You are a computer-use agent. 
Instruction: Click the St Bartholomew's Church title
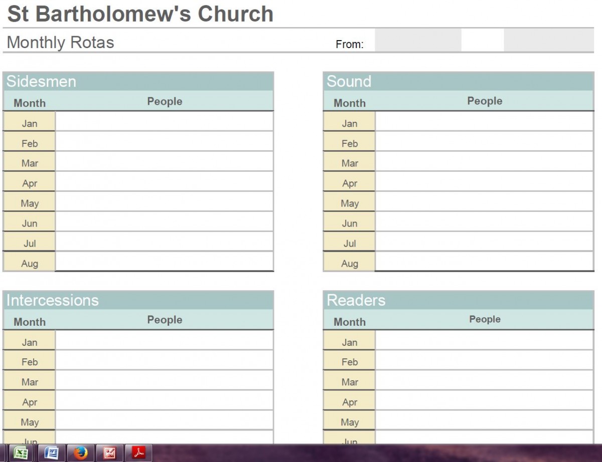tap(140, 14)
